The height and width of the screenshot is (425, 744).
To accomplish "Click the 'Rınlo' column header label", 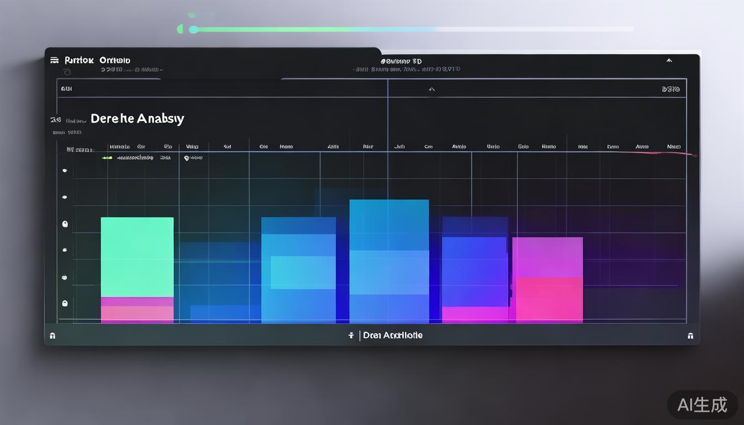I will [x=549, y=147].
